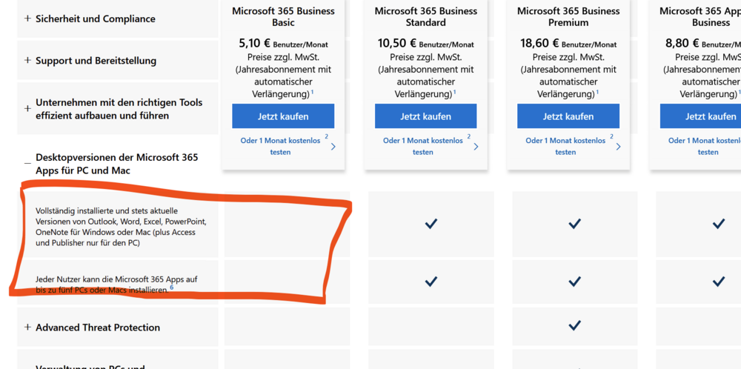Screen dimensions: 741x369
Task: Click Jetzt kaufen for Business Standard
Action: 425,116
